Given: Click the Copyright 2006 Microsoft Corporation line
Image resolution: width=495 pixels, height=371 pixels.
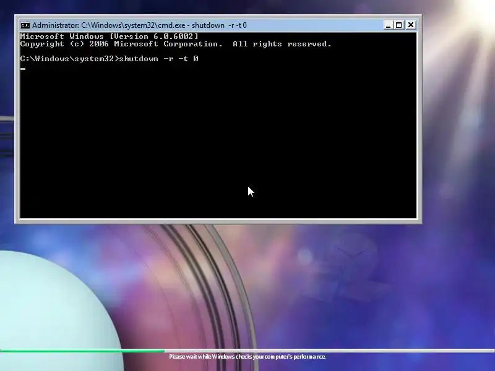Looking at the screenshot, I should pos(176,44).
